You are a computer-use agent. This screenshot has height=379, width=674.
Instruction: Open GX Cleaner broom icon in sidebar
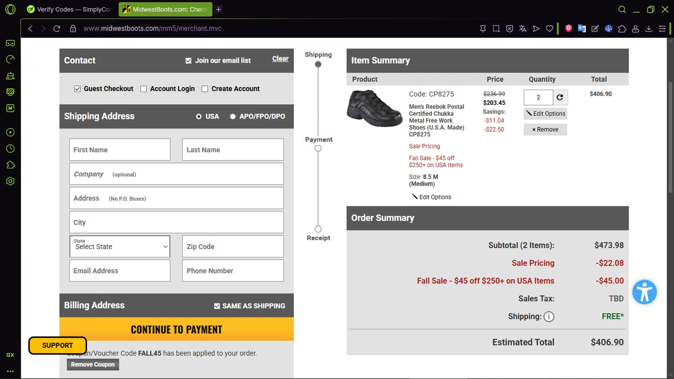tap(10, 76)
